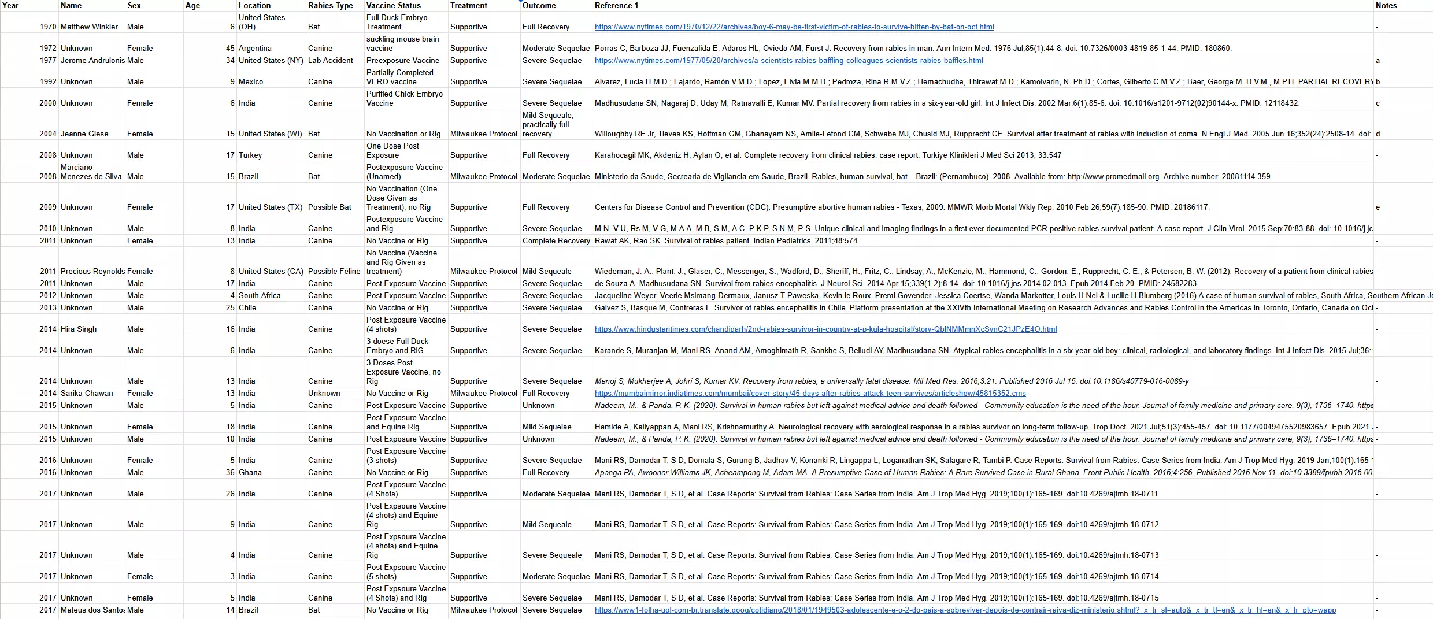Click the Complete Recovery outcome cell
Image resolution: width=1433 pixels, height=619 pixels.
coord(556,241)
